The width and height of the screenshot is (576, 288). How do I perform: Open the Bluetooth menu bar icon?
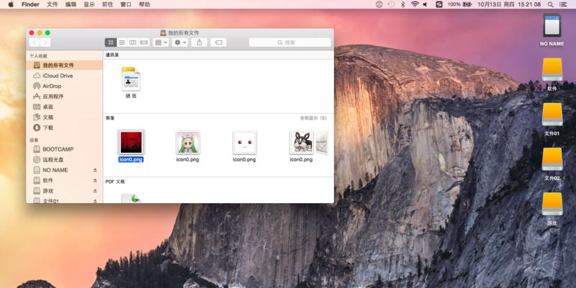coord(402,4)
